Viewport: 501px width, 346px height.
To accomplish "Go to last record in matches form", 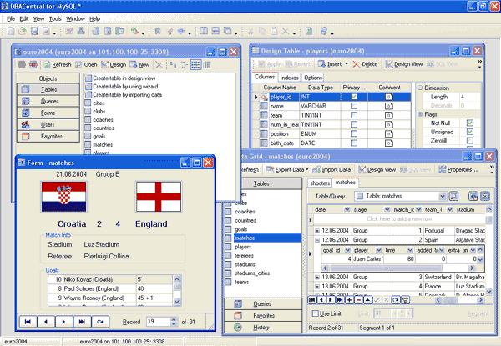I will click(82, 320).
